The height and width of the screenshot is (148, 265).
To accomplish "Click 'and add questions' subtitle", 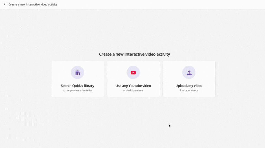I will coord(133,90).
